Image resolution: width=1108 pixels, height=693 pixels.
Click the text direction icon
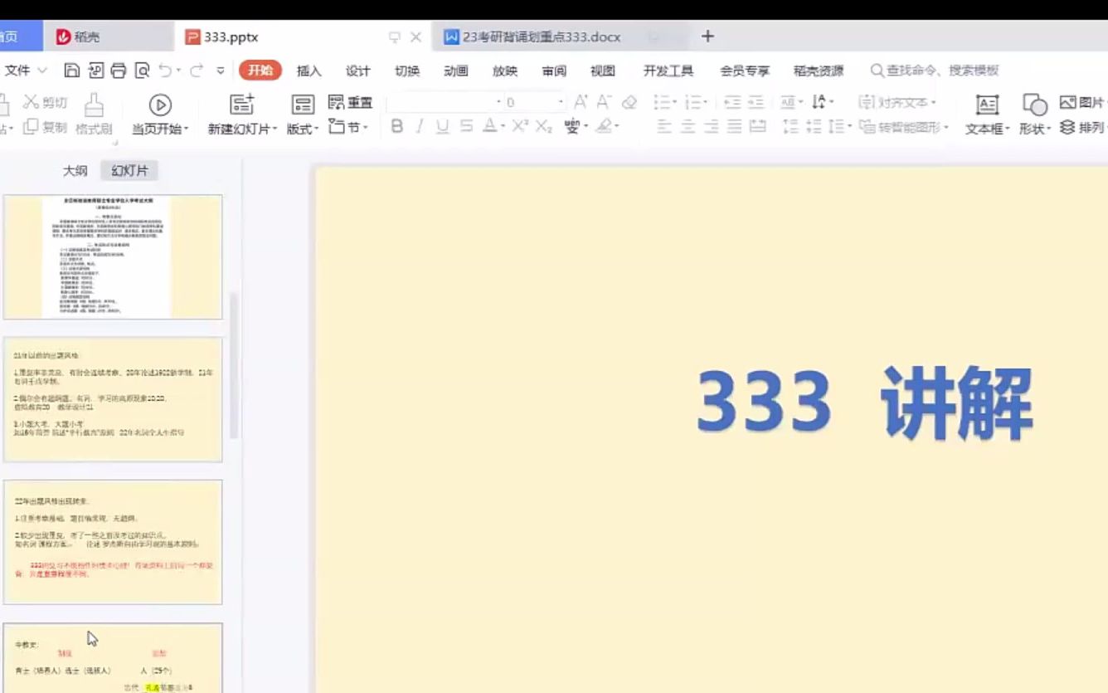click(x=819, y=102)
